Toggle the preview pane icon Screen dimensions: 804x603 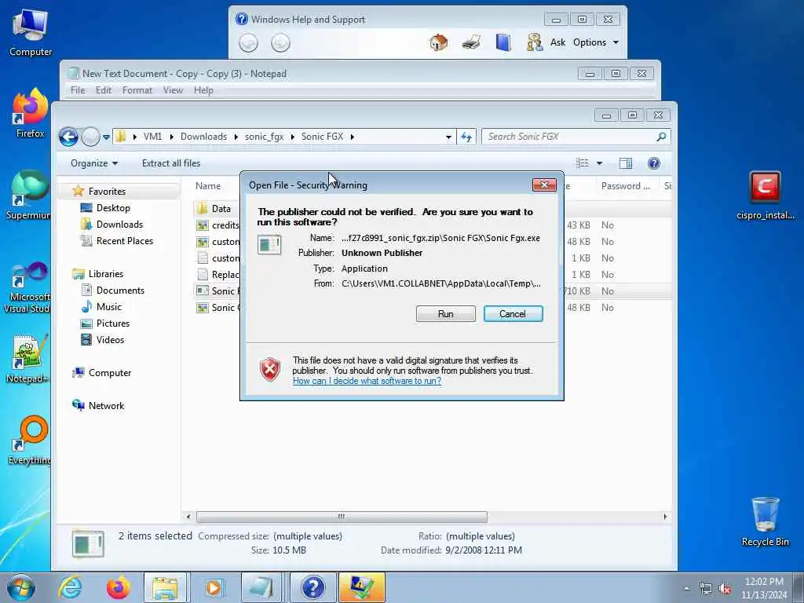pyautogui.click(x=626, y=163)
